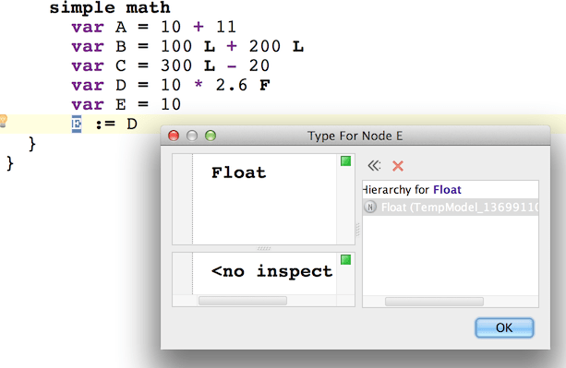The height and width of the screenshot is (368, 566).
Task: Click horizontal scrollbar in hierarchy panel
Action: [x=434, y=302]
